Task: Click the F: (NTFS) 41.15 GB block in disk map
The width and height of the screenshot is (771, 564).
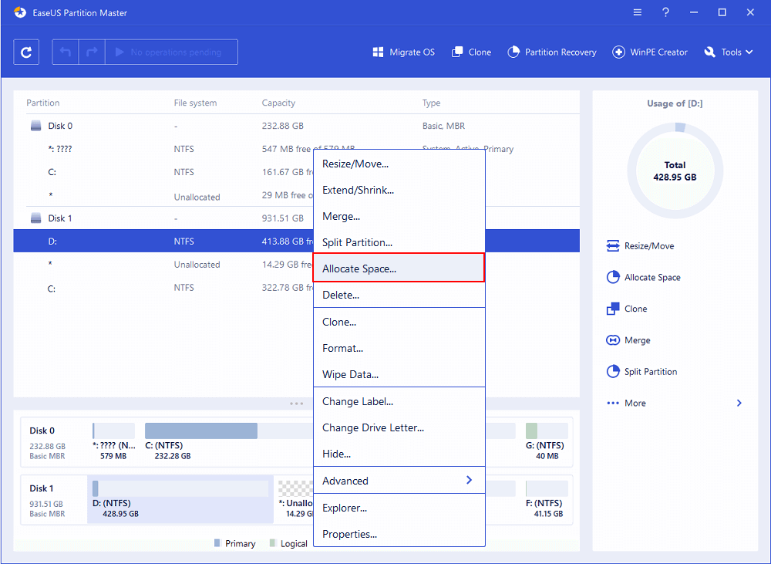Action: pyautogui.click(x=547, y=499)
